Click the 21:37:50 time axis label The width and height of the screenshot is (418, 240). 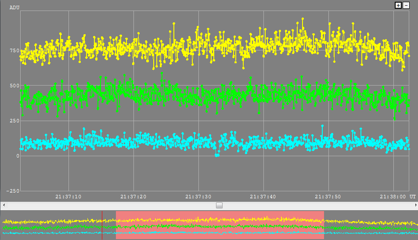(x=328, y=197)
